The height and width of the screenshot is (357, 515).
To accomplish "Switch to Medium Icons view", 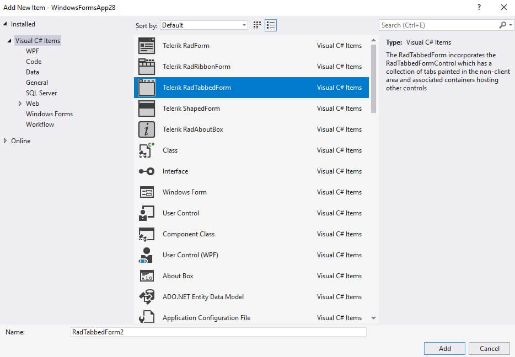I will coord(257,25).
